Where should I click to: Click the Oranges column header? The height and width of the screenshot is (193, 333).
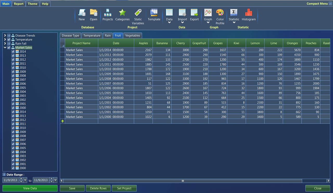[x=292, y=43]
